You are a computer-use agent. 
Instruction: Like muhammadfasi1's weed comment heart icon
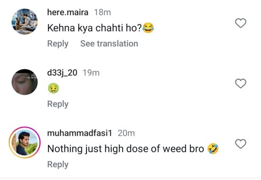pos(240,144)
